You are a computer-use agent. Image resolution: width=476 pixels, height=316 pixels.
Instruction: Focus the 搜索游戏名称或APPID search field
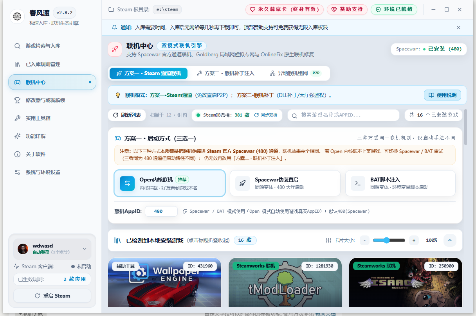pos(344,115)
